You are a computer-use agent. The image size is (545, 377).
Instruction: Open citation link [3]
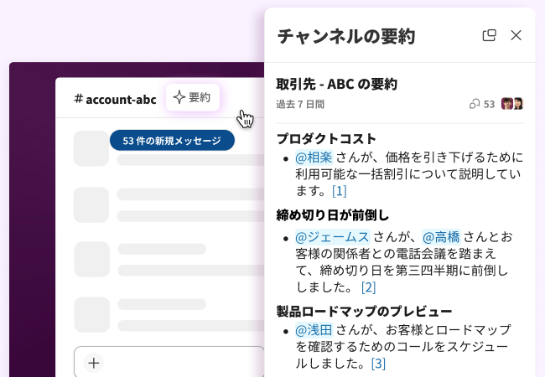pos(378,364)
